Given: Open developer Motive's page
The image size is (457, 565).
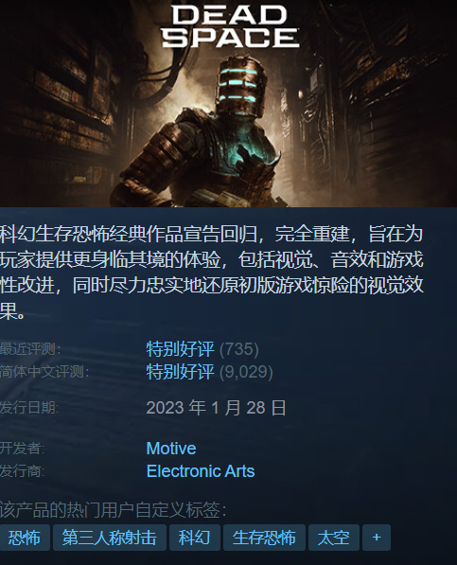Looking at the screenshot, I should pyautogui.click(x=171, y=449).
